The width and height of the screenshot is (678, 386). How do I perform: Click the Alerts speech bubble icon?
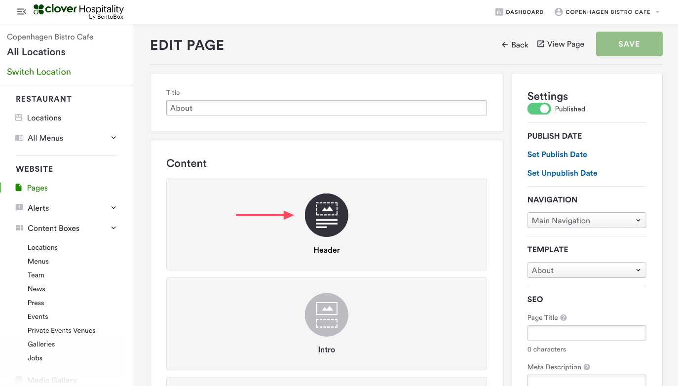19,208
